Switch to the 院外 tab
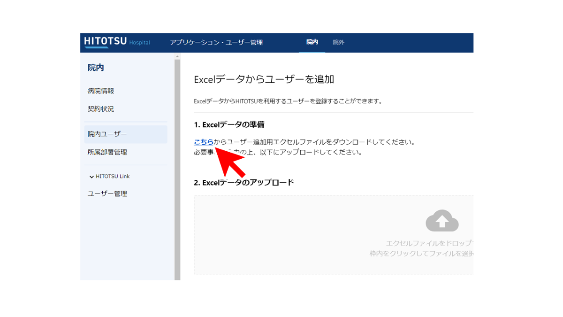The height and width of the screenshot is (317, 563). coord(338,42)
